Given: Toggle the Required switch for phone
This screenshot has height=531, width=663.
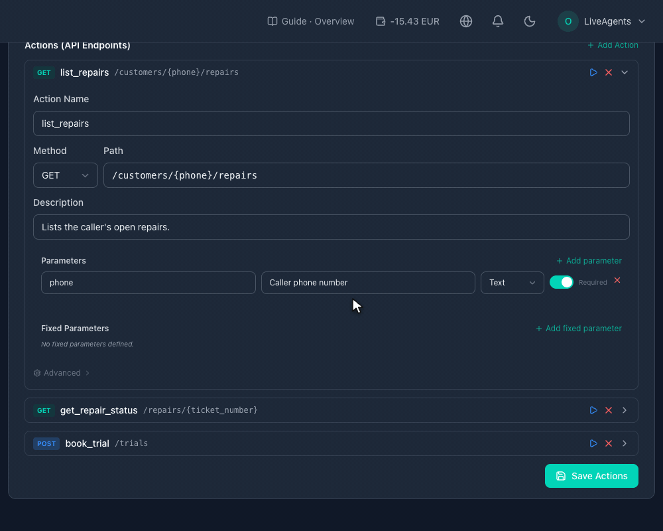Looking at the screenshot, I should pos(561,282).
